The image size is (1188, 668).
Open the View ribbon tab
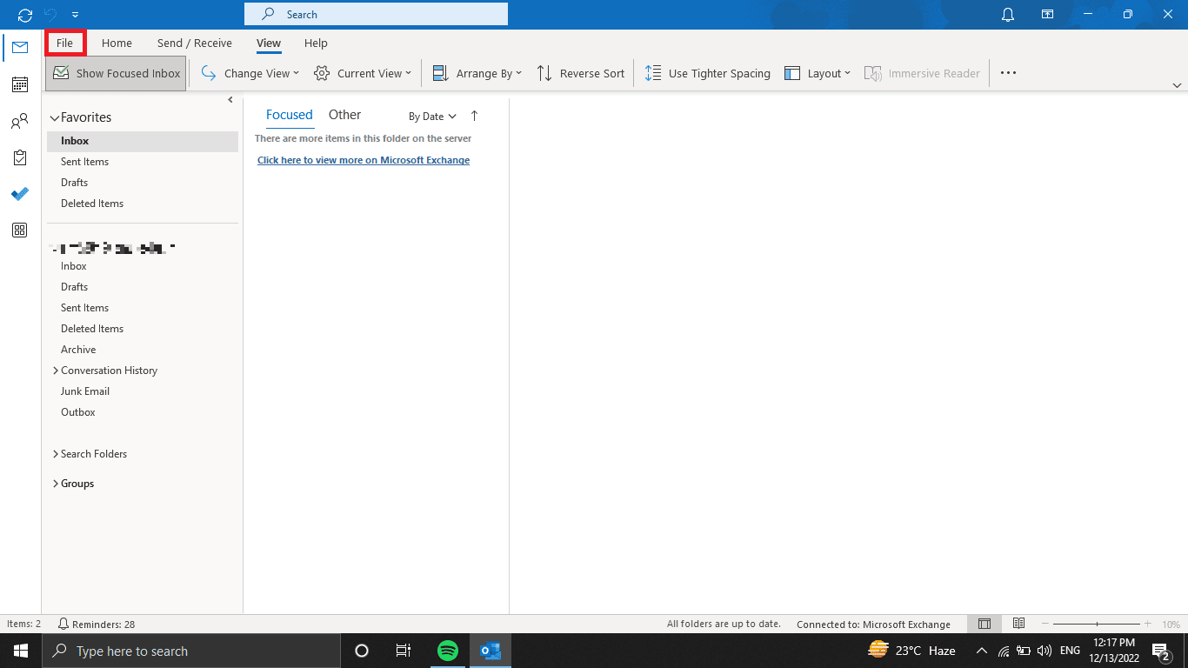pos(268,43)
